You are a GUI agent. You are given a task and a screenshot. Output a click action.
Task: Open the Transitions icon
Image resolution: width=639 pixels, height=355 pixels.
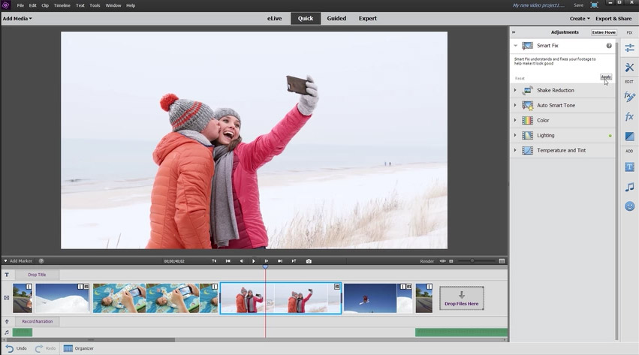pos(629,137)
